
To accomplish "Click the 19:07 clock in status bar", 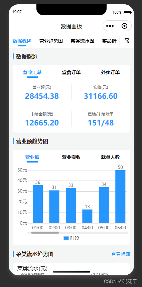I will coord(17,12).
